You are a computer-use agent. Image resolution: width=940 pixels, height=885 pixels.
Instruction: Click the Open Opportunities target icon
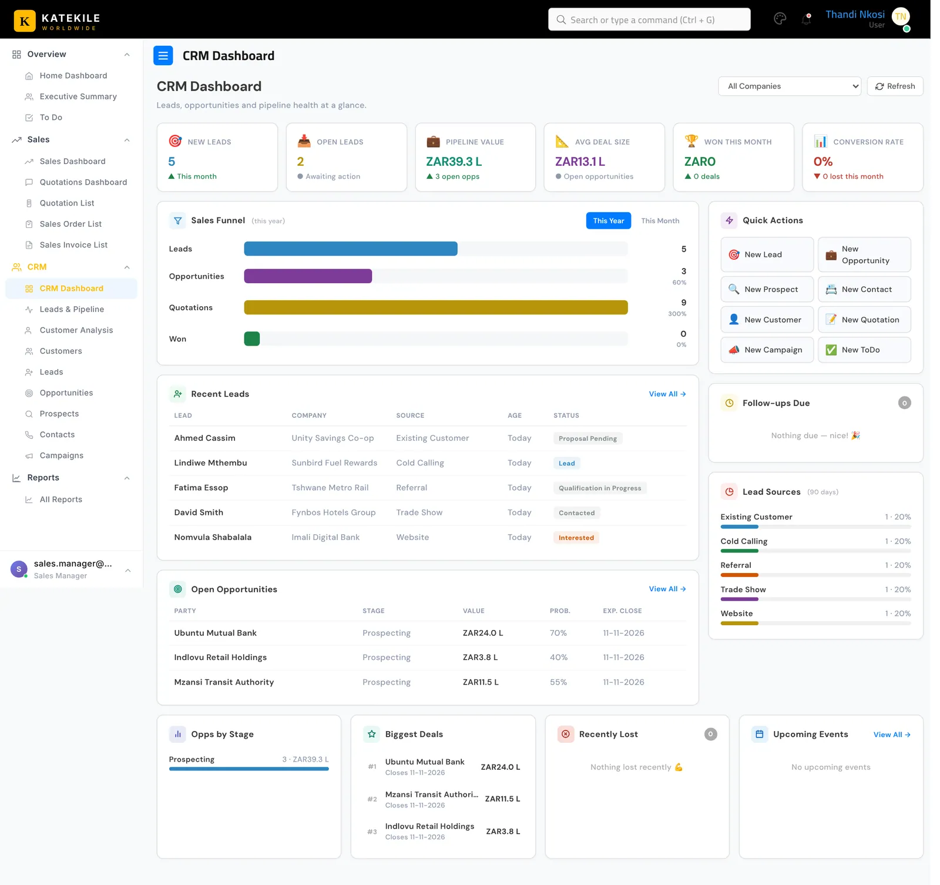coord(177,589)
